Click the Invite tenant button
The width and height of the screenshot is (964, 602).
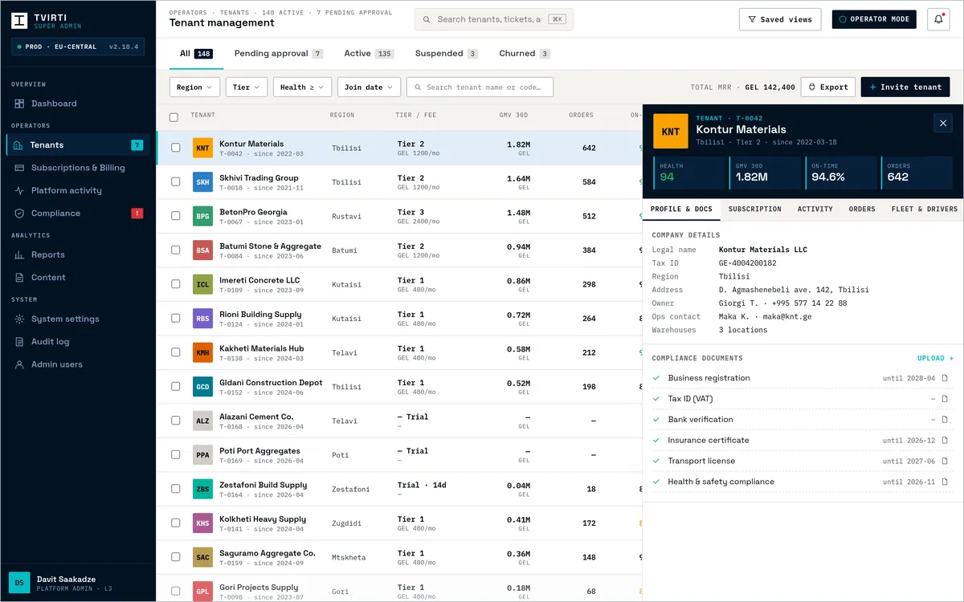click(x=905, y=87)
